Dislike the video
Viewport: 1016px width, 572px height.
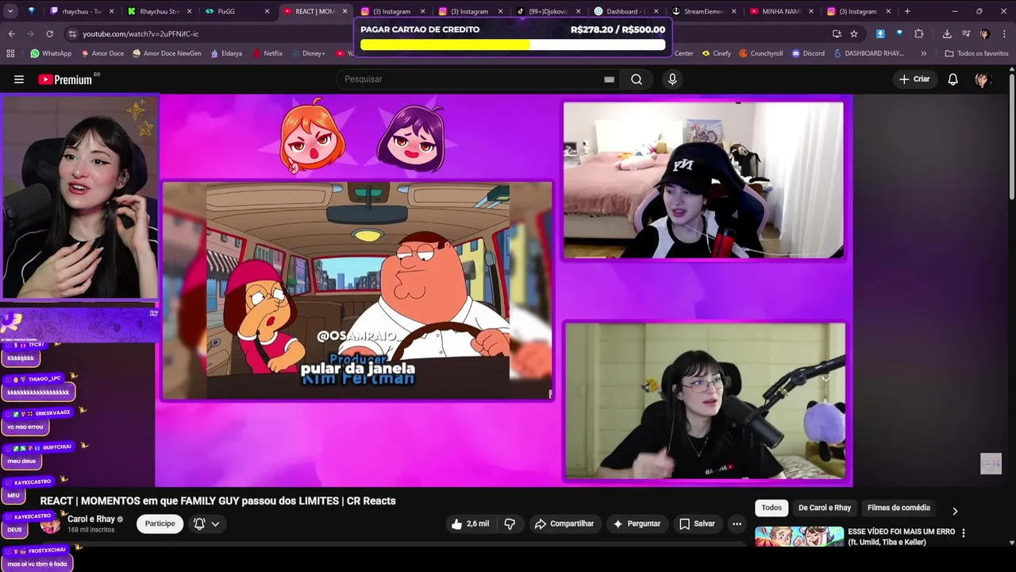pos(510,524)
